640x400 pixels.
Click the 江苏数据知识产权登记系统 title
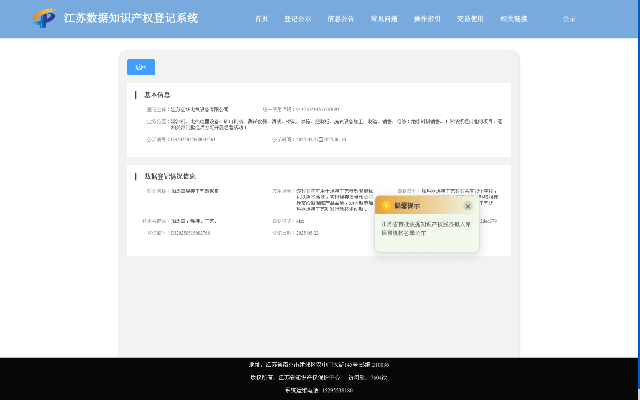point(131,18)
